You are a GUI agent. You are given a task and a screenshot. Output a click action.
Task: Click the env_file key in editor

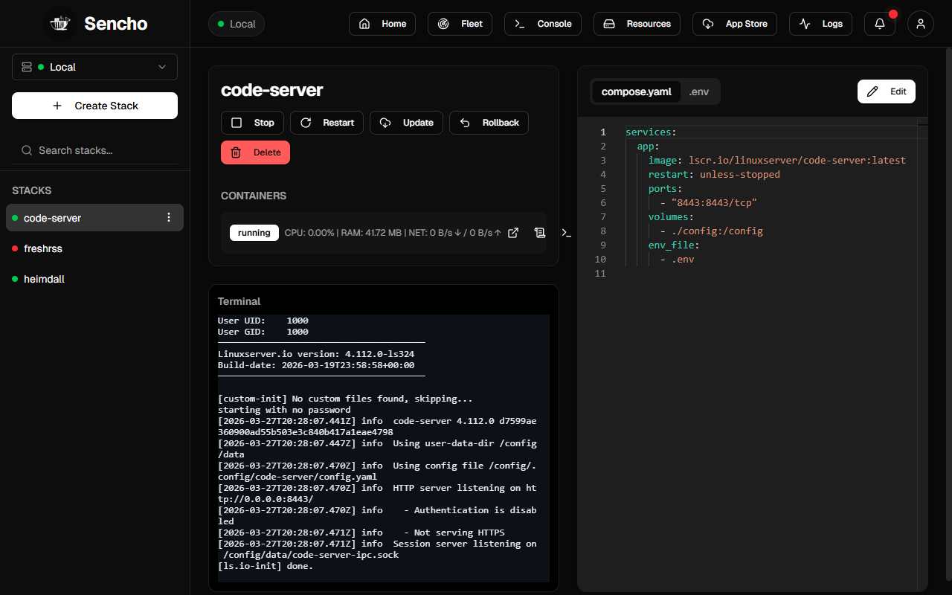point(671,245)
